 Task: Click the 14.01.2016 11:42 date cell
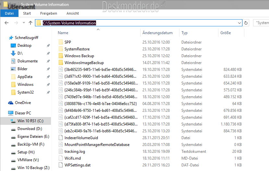pyautogui.click(x=156, y=63)
